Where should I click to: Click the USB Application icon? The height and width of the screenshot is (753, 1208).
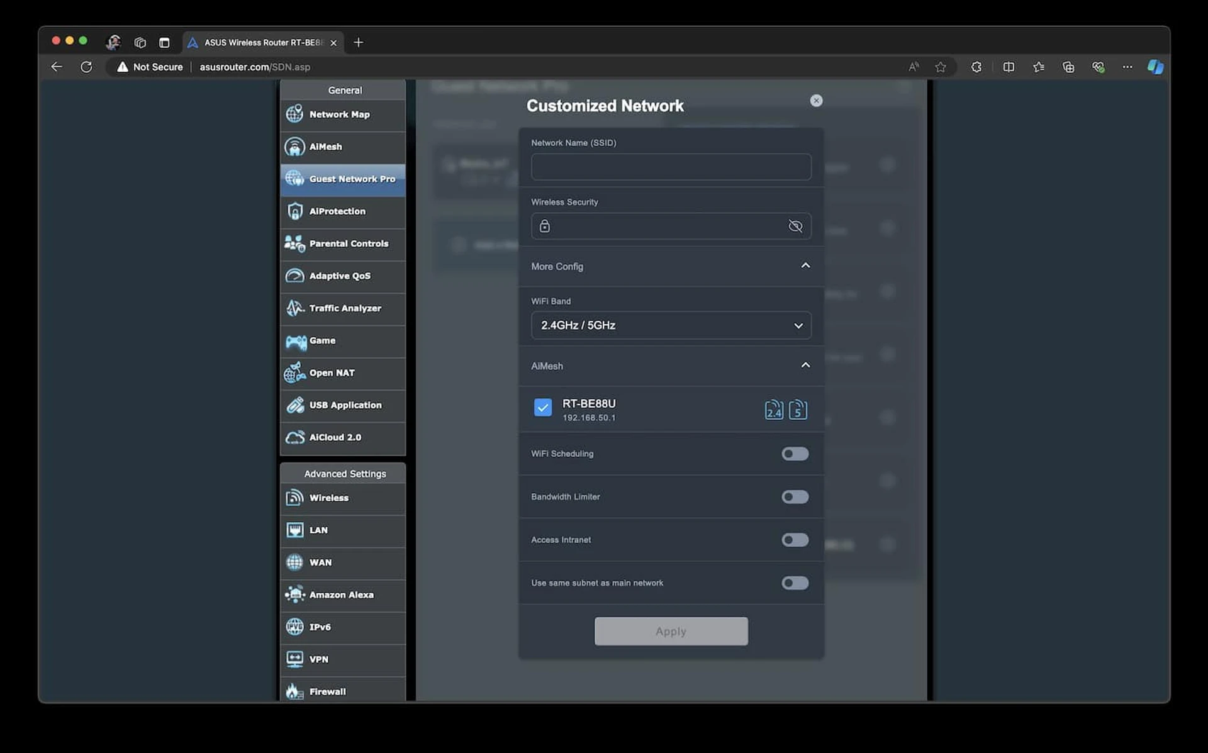(295, 405)
